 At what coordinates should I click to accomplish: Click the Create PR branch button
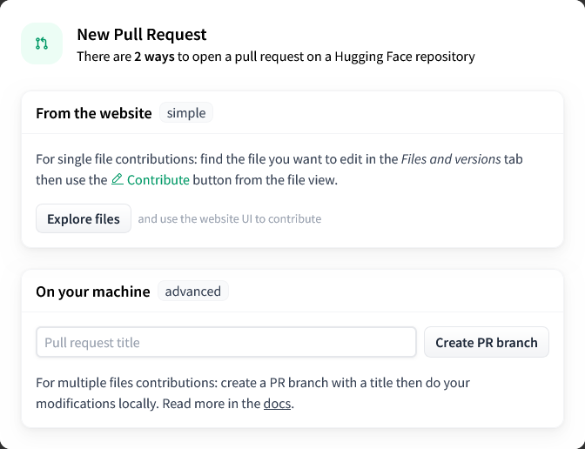coord(487,342)
